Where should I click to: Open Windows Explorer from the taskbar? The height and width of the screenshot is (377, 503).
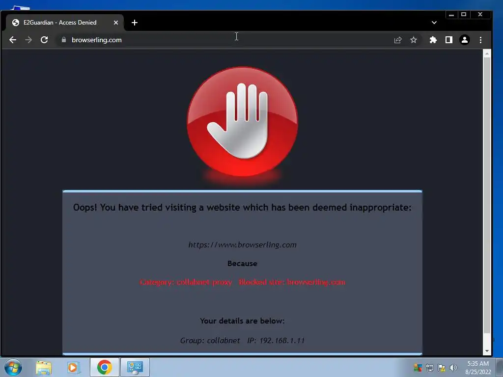coord(44,367)
